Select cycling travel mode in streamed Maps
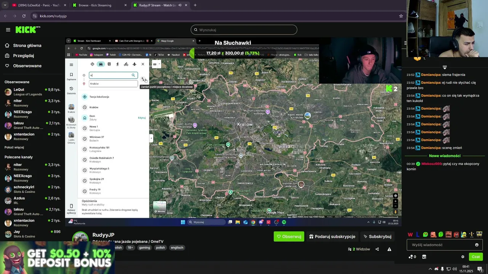Viewport: 488px width, 274px height. pos(126,64)
